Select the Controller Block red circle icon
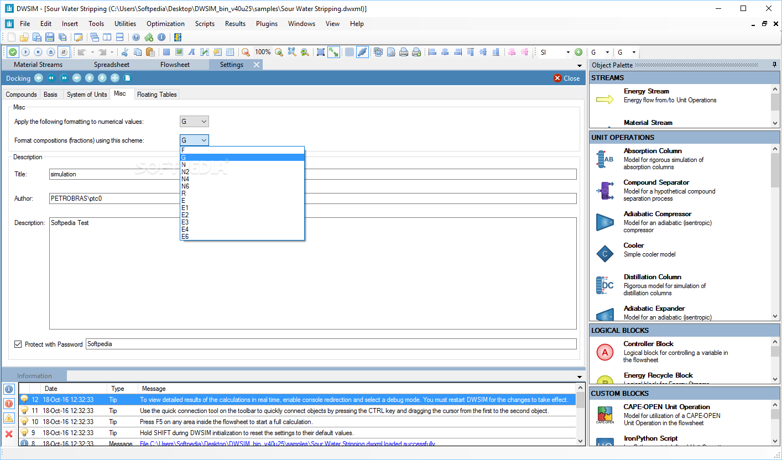Screen dimensions: 782x460 pos(605,352)
